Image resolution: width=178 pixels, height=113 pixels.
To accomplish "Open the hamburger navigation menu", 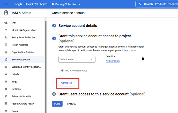I will 6,4.
